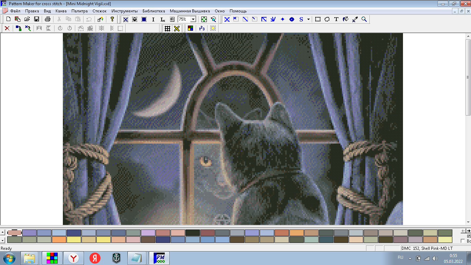The height and width of the screenshot is (265, 471).
Task: Click the printer icon to print
Action: (x=48, y=19)
